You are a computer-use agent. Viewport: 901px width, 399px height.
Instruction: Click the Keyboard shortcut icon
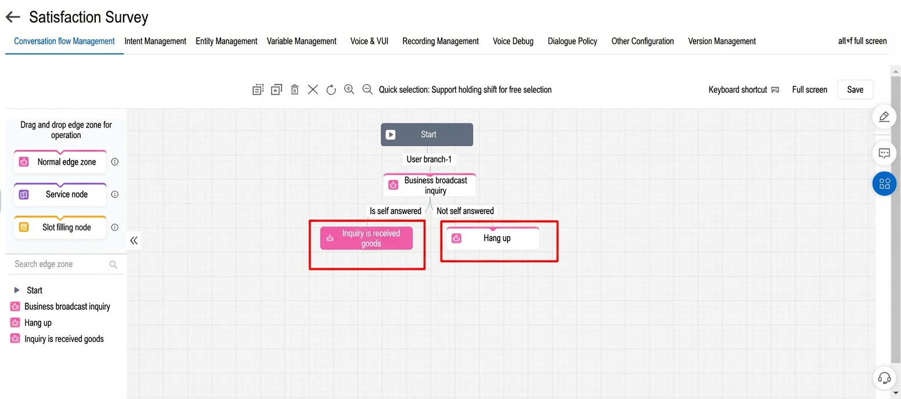[775, 90]
